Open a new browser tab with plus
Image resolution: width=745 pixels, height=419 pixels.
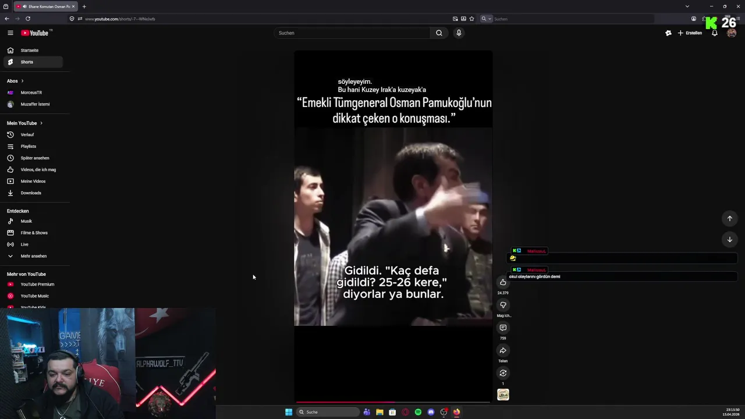click(84, 6)
